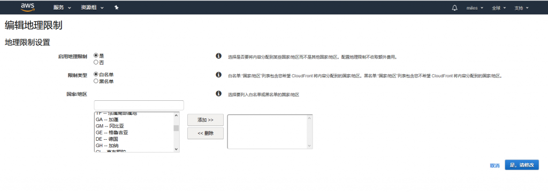
Task: Click 添加 >> button
Action: tap(205, 120)
